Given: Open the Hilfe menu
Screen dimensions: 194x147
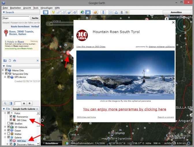Looking at the screenshot, I should [57, 8].
